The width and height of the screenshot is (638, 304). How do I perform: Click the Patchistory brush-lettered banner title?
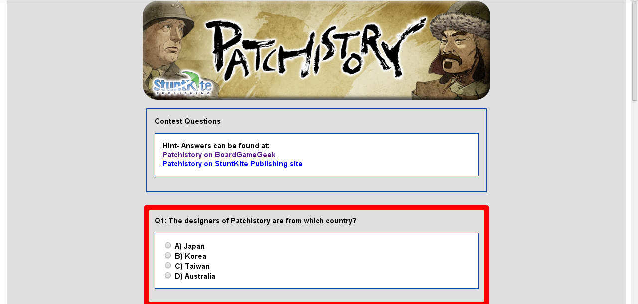(x=315, y=50)
